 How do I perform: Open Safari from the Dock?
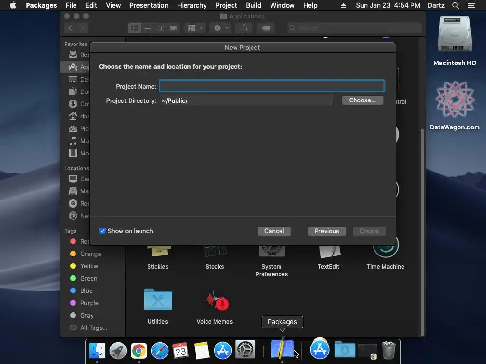pos(160,350)
